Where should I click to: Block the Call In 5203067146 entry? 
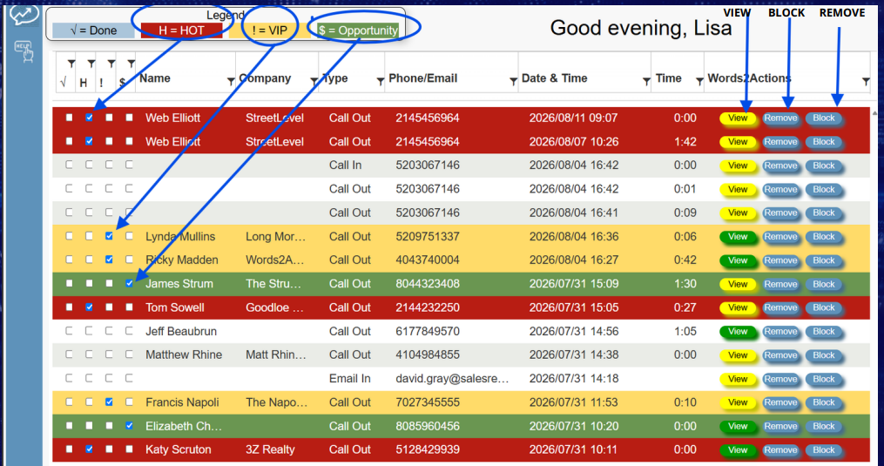[x=824, y=165]
